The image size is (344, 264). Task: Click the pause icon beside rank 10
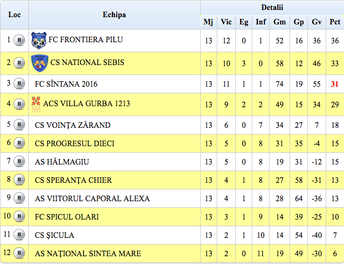pyautogui.click(x=19, y=216)
